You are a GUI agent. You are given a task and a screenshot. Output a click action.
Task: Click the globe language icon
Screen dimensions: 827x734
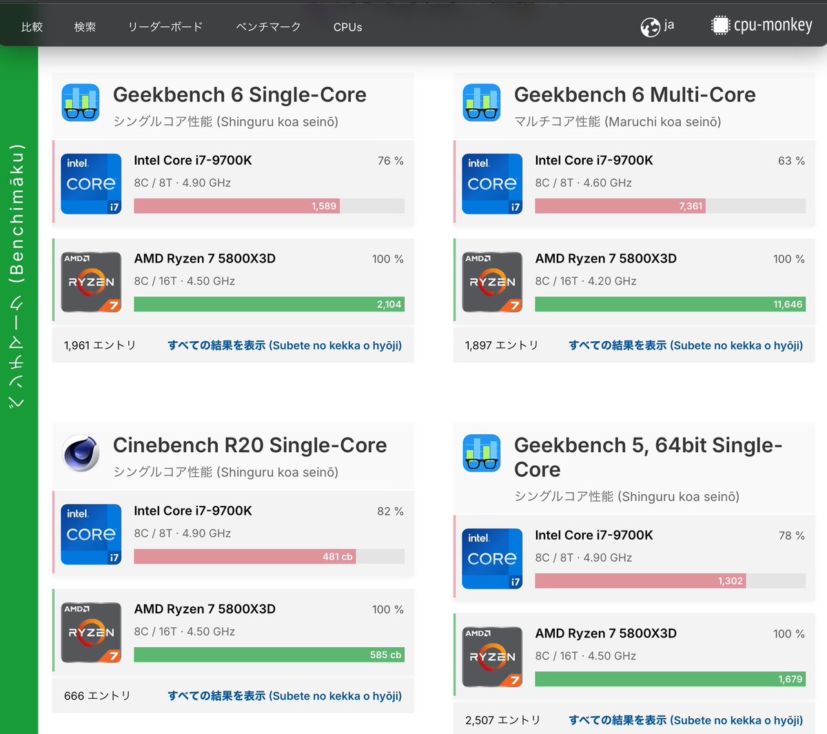pyautogui.click(x=650, y=27)
